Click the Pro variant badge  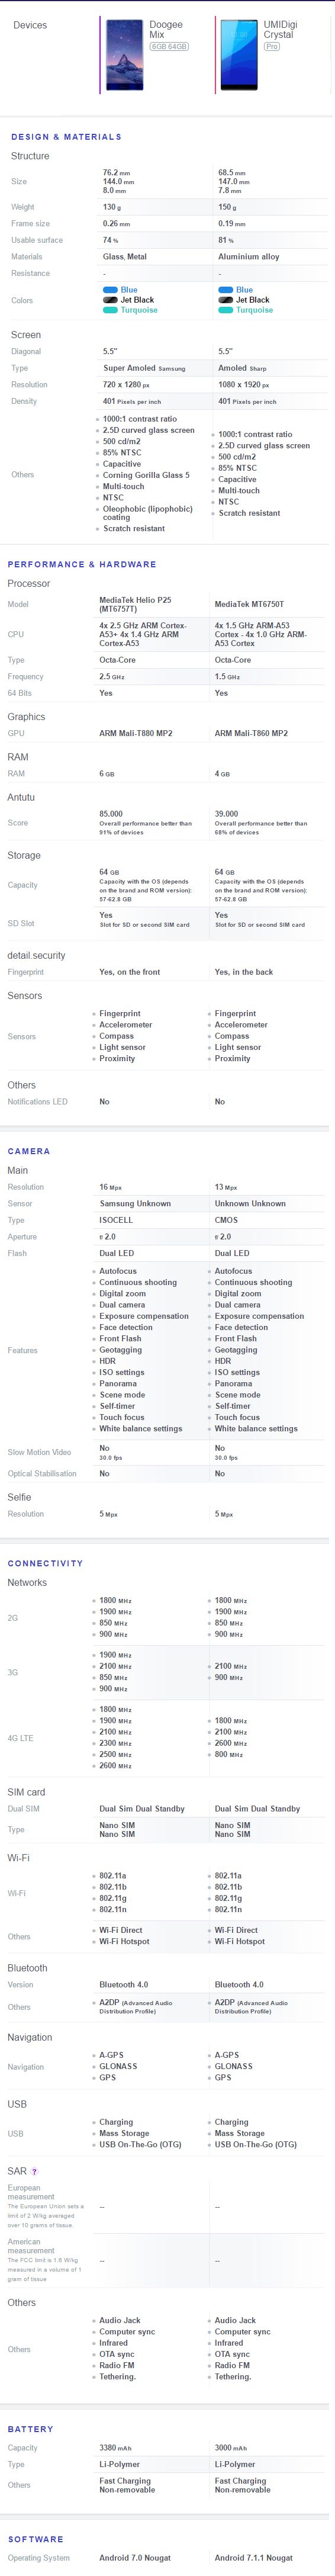[272, 46]
